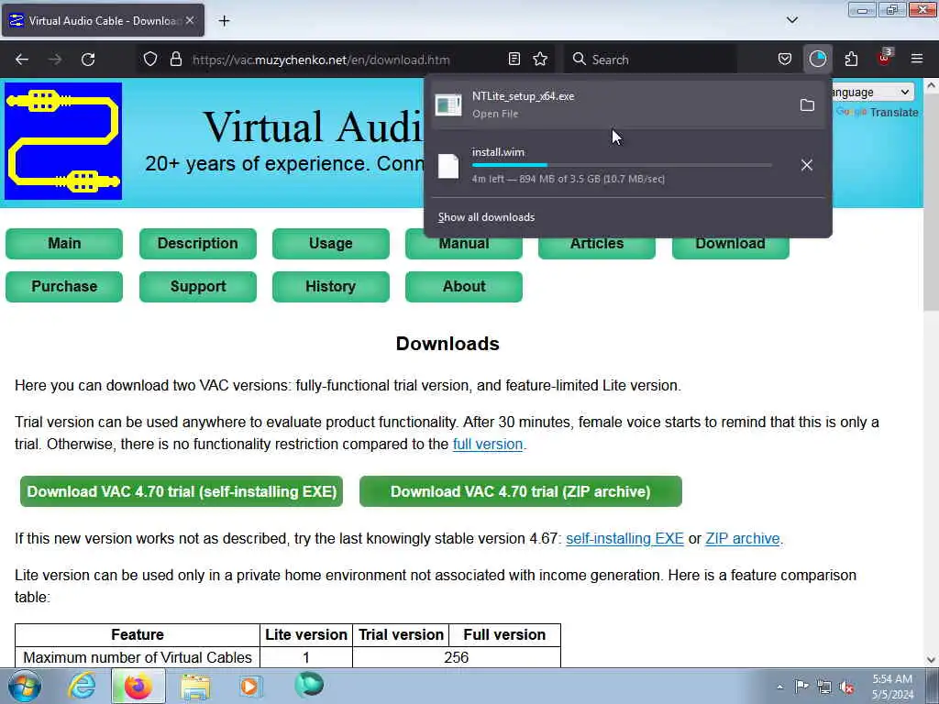Close the Virtual Audio Cable tab
939x704 pixels.
[190, 20]
